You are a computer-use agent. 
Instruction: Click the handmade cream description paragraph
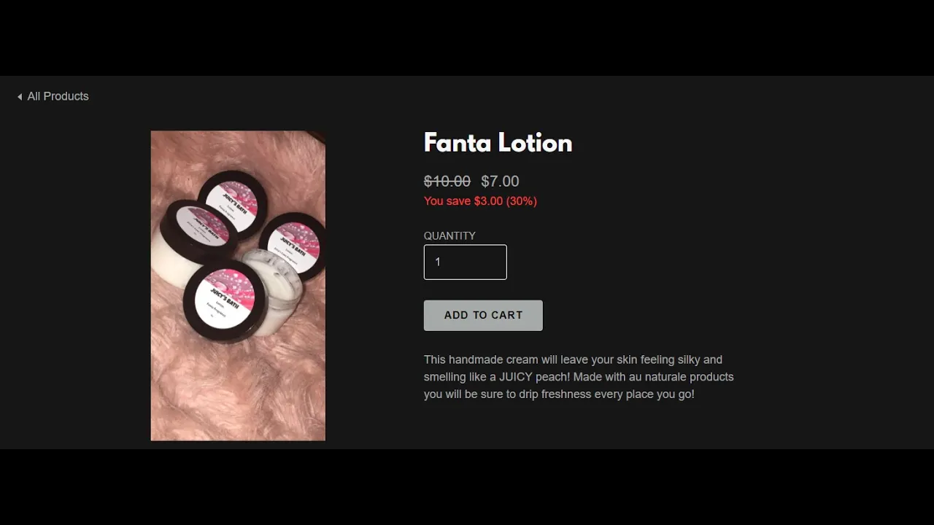(x=579, y=377)
